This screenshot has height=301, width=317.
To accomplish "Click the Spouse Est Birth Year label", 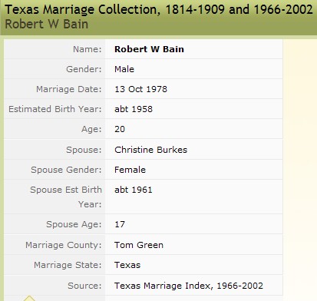I will pos(66,197).
